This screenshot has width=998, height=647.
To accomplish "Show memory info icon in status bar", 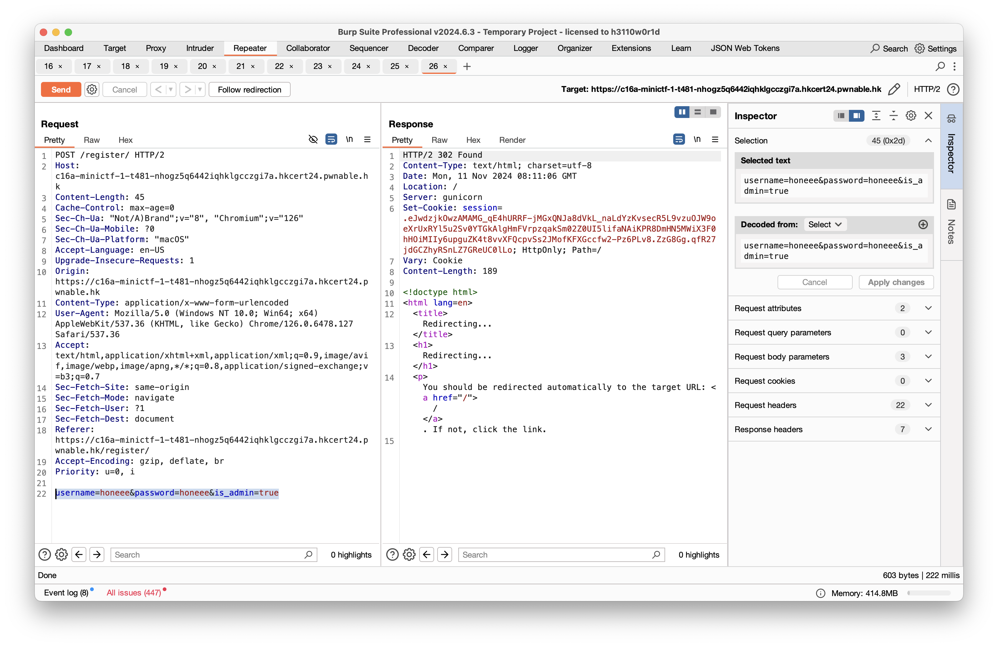I will pos(820,593).
